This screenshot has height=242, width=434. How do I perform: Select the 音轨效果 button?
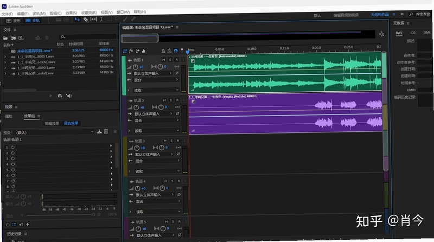(71, 123)
